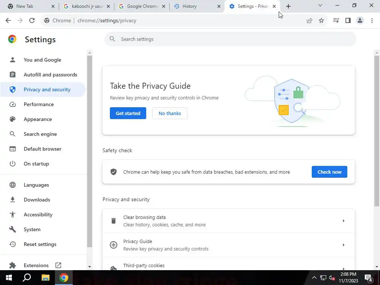The image size is (380, 285).
Task: Open Clear browsing data row
Action: coord(229,221)
